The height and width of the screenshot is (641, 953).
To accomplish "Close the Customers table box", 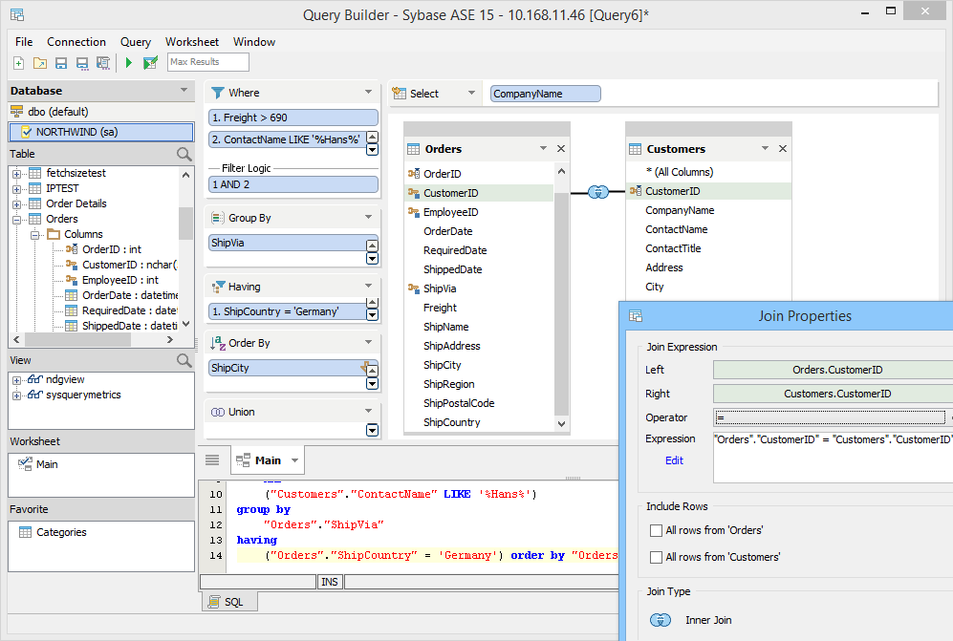I will (x=783, y=149).
